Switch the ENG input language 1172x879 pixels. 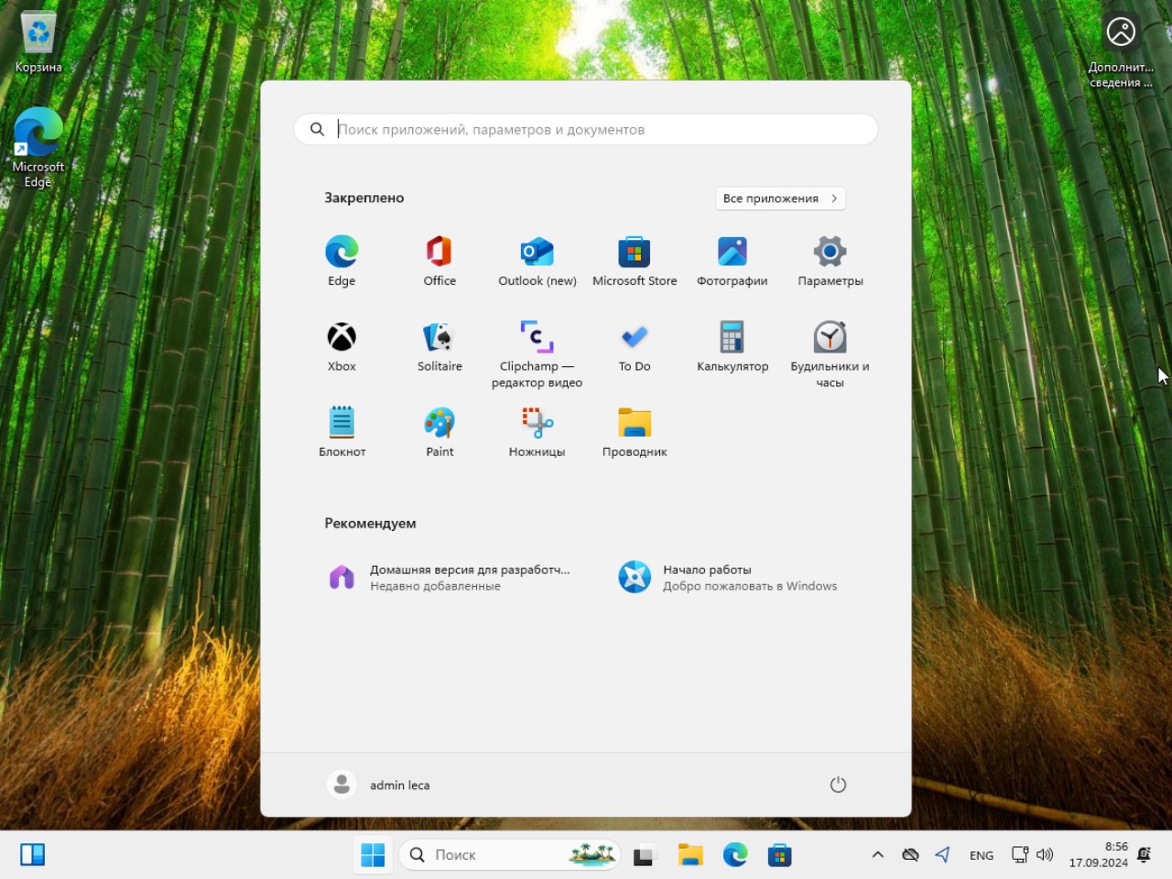982,855
